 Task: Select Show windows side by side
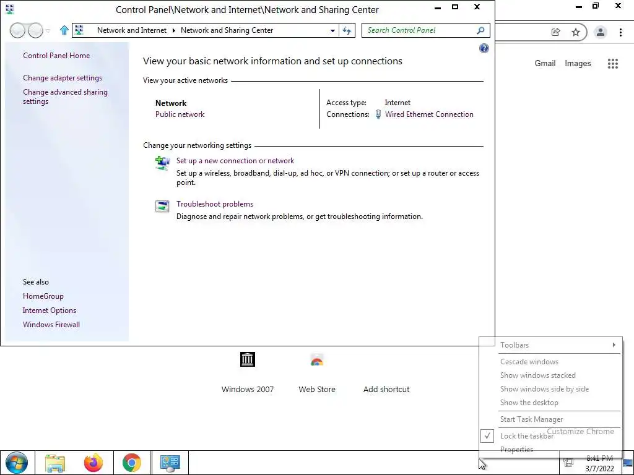(x=544, y=389)
